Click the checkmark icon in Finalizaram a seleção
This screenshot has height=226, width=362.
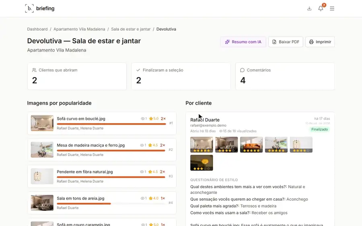click(x=138, y=70)
